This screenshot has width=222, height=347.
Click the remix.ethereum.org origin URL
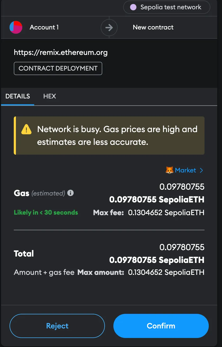click(61, 52)
